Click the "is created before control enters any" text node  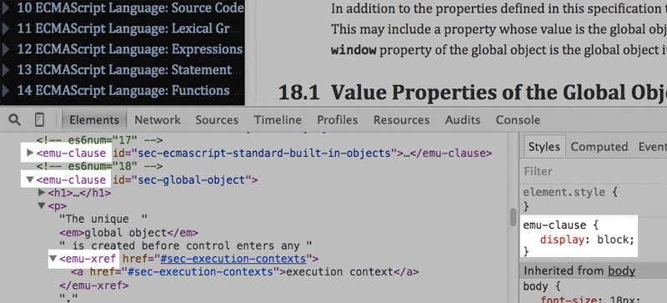point(186,246)
